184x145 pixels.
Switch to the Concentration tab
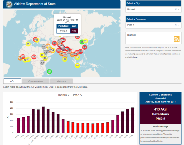35,81
